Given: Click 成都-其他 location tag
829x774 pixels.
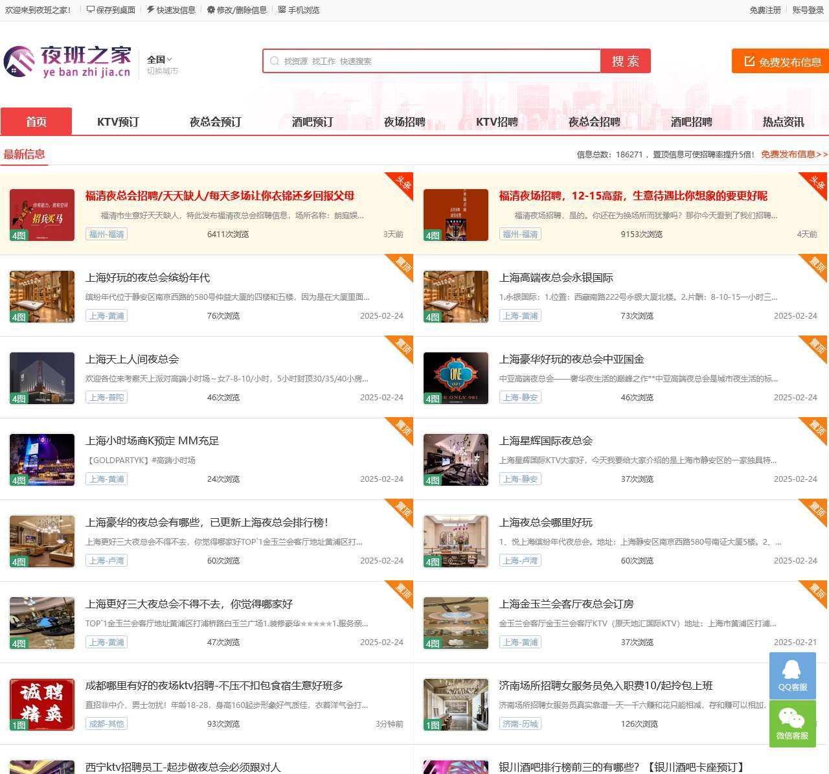Looking at the screenshot, I should [106, 724].
